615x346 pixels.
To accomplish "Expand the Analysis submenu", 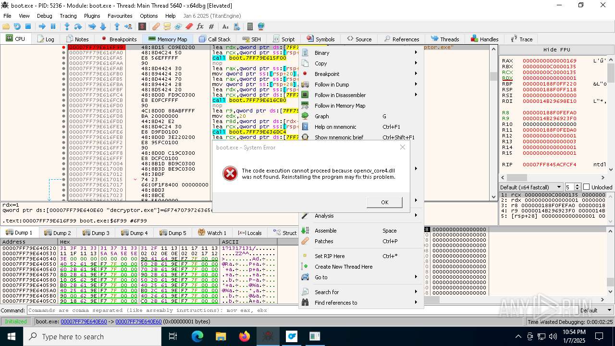I will tap(361, 216).
